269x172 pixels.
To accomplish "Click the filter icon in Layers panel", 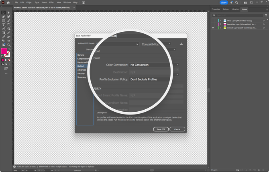I will pos(266,15).
